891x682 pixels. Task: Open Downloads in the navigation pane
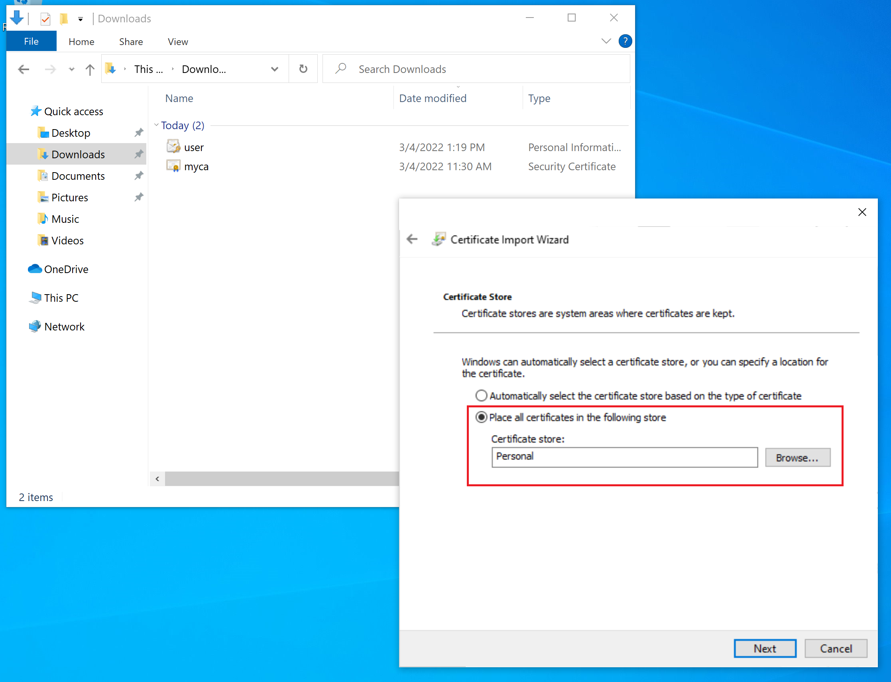78,155
